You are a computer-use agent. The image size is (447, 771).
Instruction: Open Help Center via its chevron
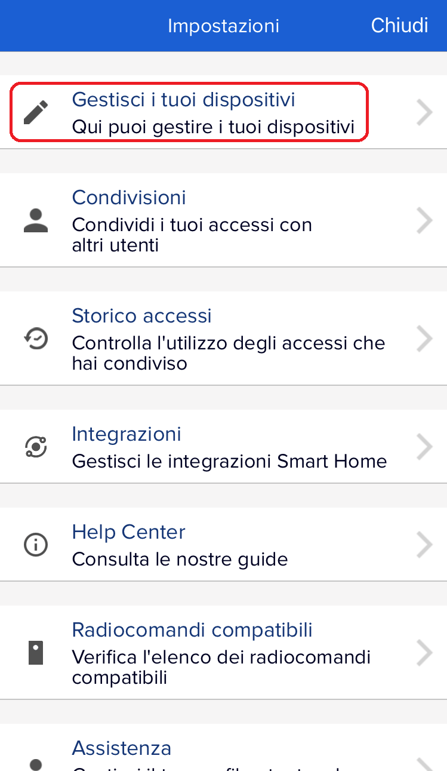[x=424, y=545]
